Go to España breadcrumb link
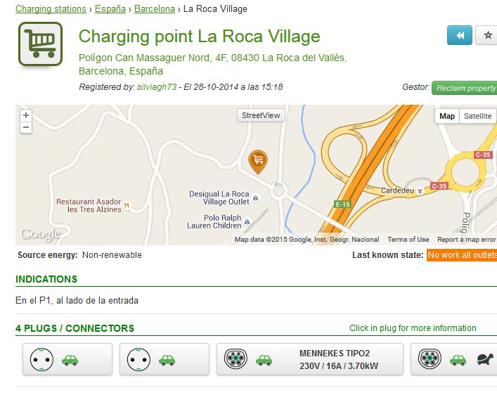The width and height of the screenshot is (497, 395). (x=110, y=9)
